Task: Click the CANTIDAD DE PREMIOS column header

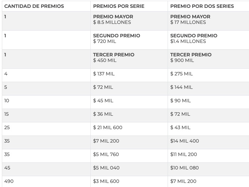Action: (x=46, y=6)
